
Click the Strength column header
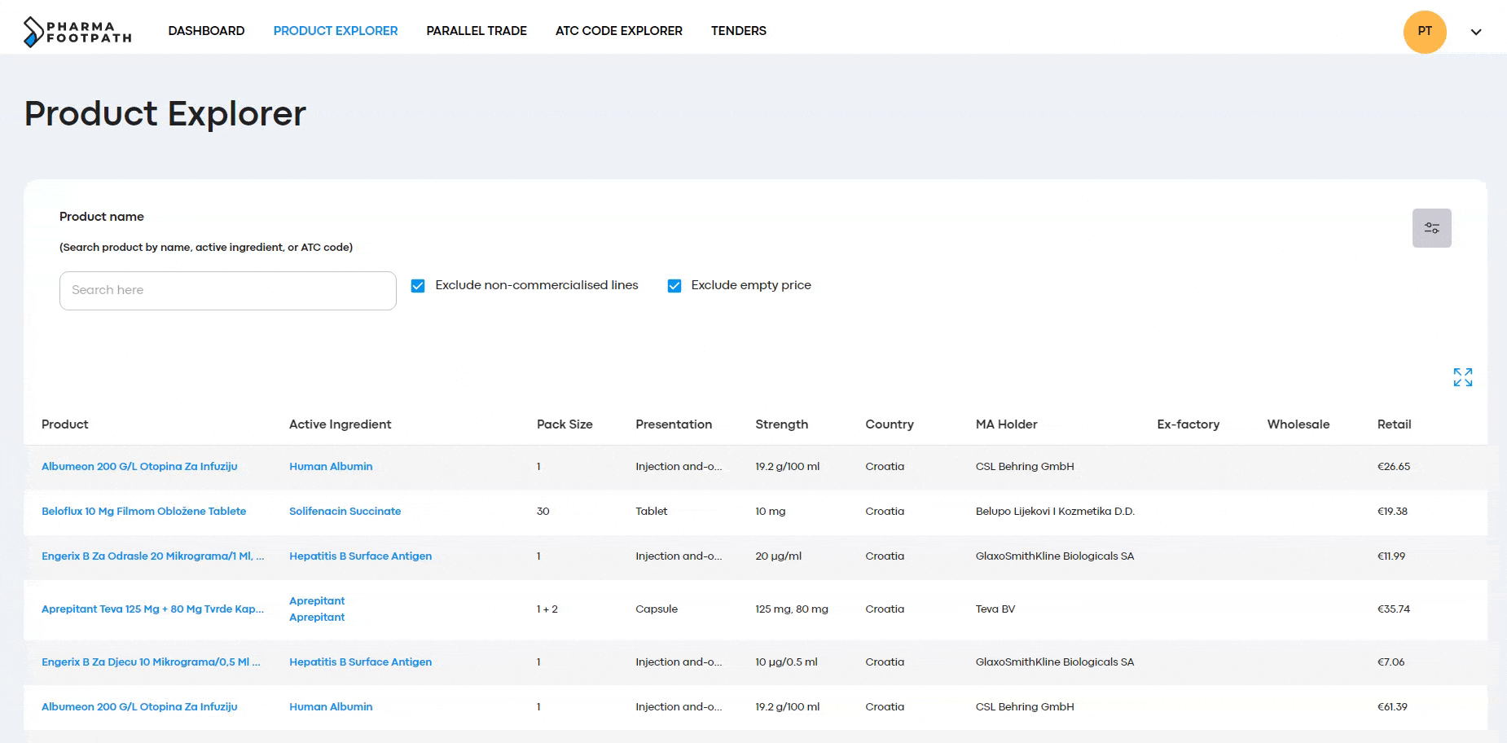(782, 424)
